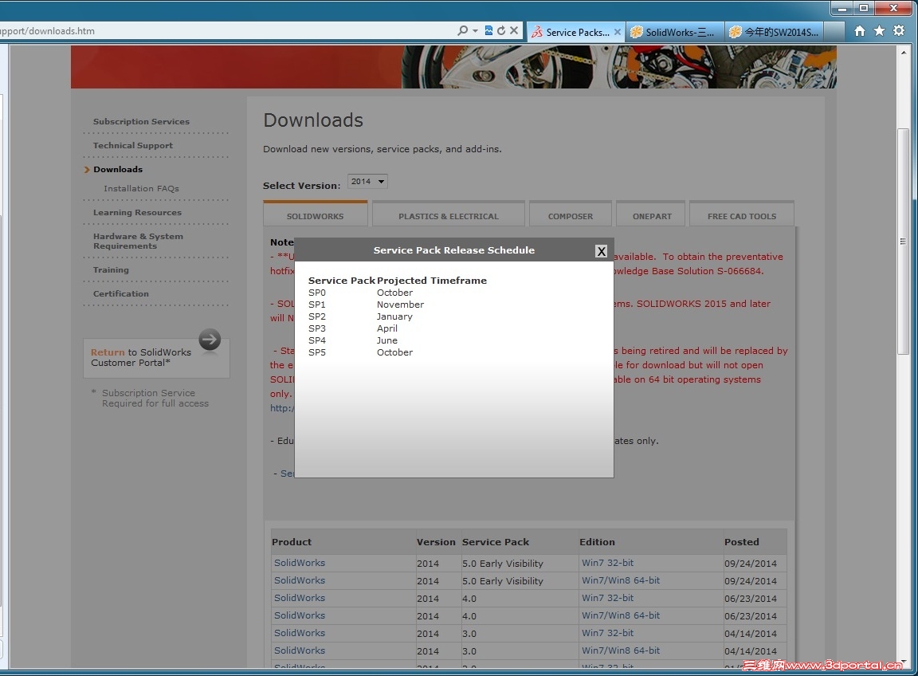
Task: Click the search magnifier in address bar
Action: 462,30
